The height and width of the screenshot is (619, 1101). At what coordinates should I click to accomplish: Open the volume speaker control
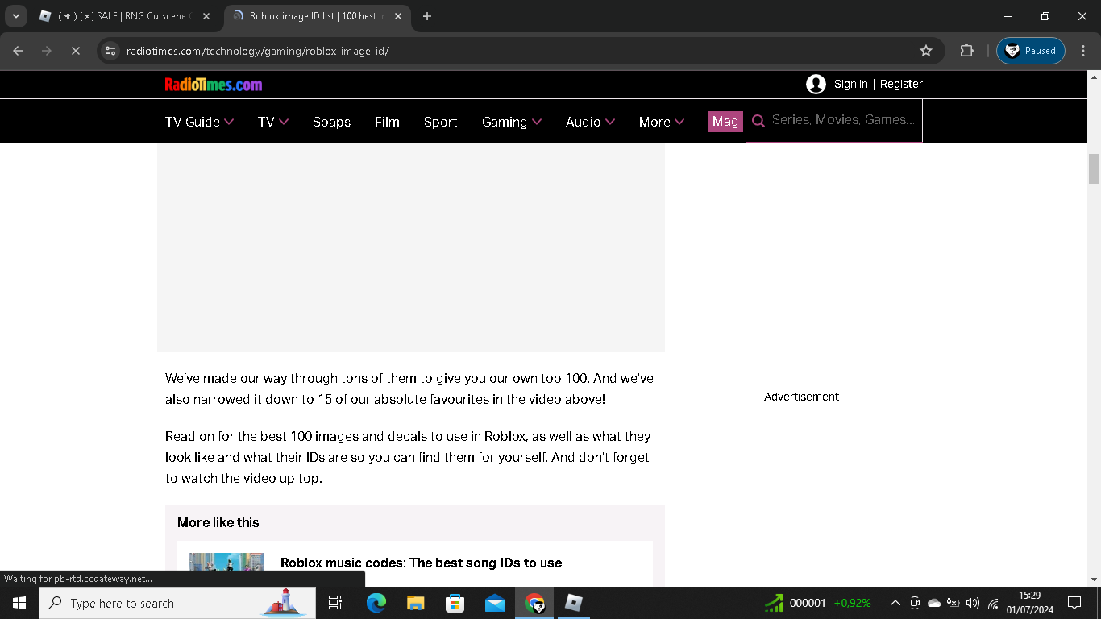click(x=972, y=603)
